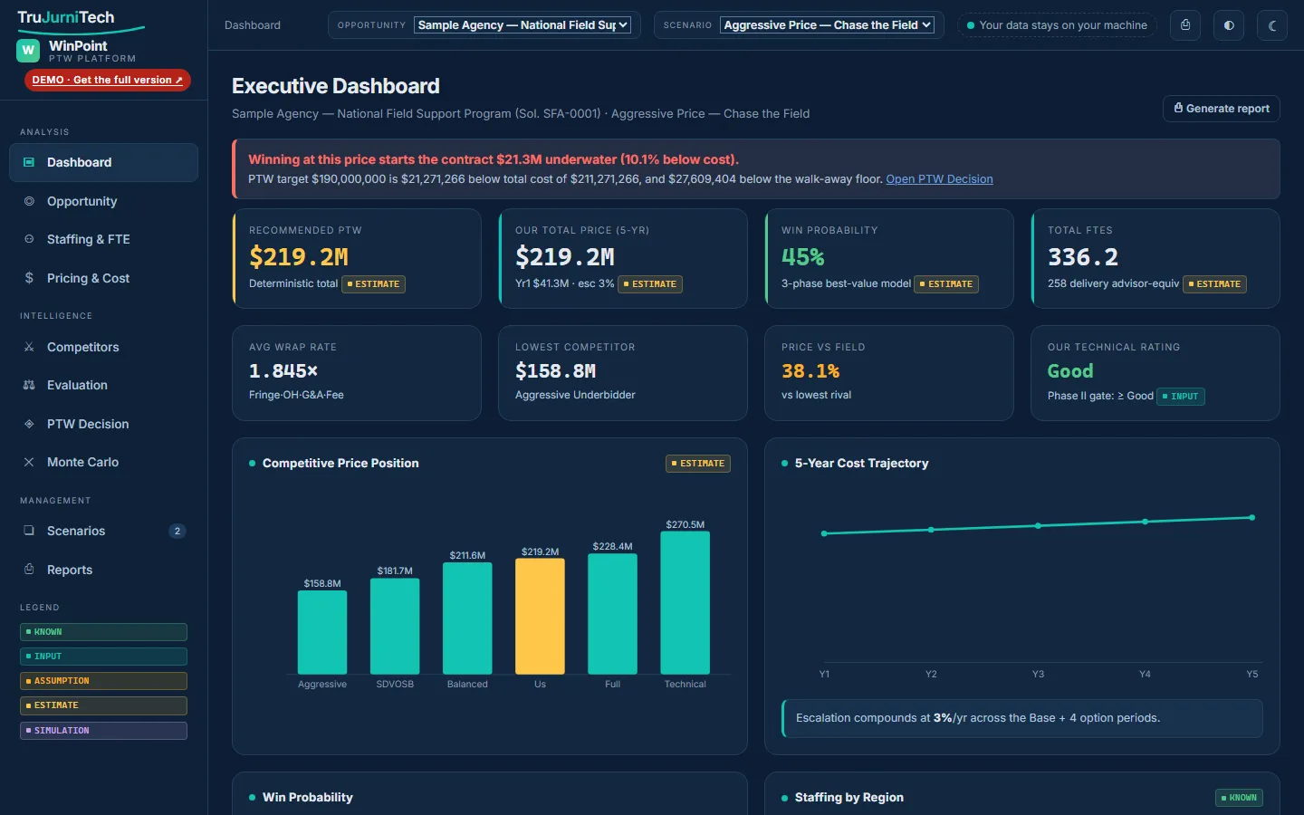Click the Evaluation scales icon
Screen dimensions: 1304x815
(x=29, y=385)
